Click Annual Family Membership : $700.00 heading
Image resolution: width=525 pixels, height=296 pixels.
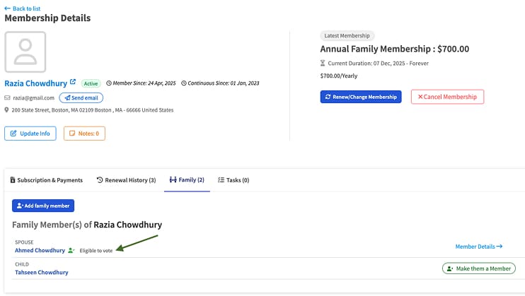point(394,49)
